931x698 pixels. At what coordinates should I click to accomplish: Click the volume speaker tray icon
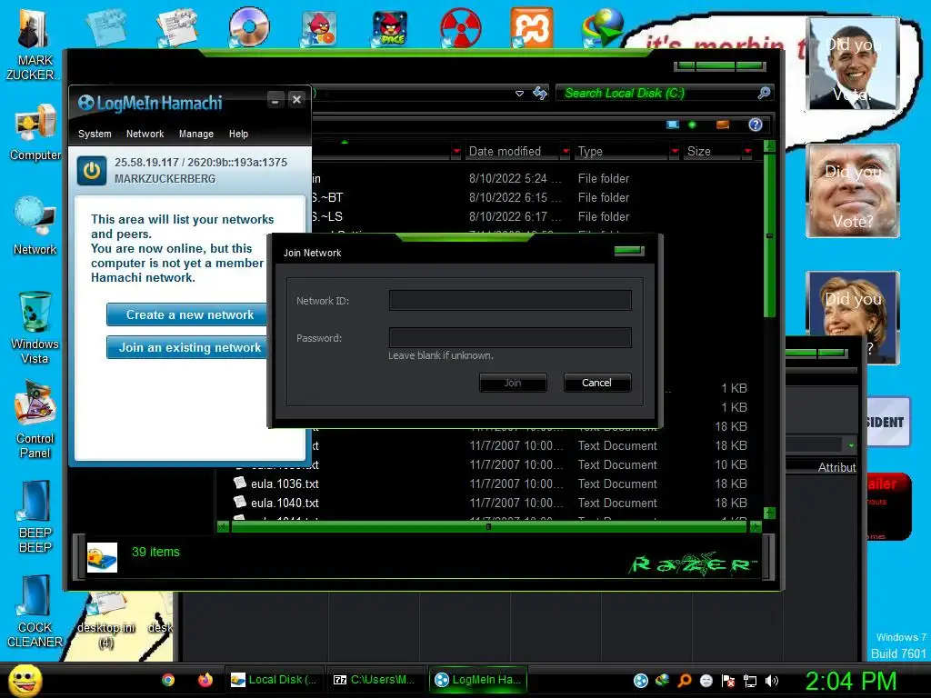pos(772,681)
